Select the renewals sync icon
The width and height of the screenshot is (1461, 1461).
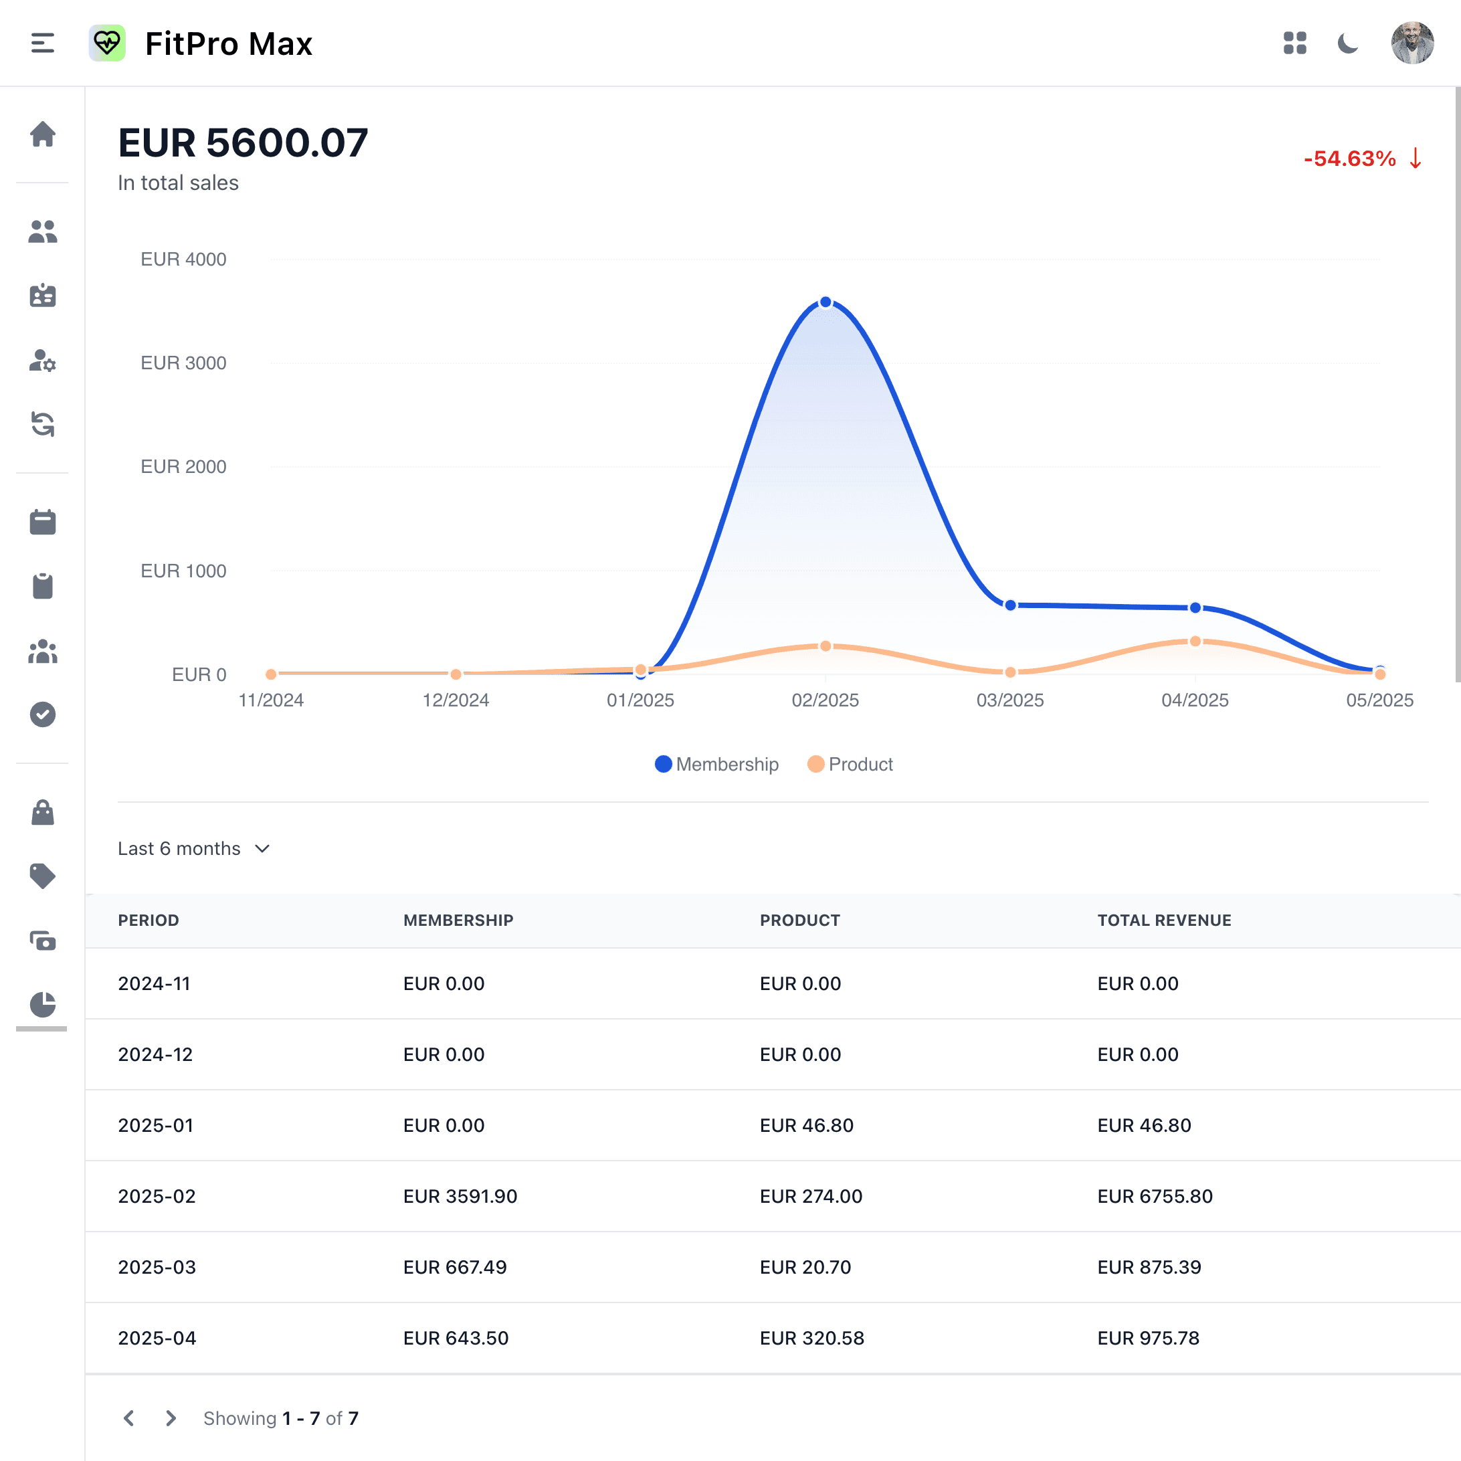pyautogui.click(x=43, y=427)
